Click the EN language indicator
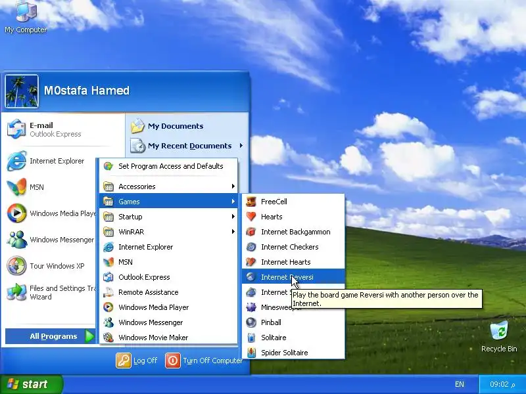The height and width of the screenshot is (394, 526). (x=460, y=384)
